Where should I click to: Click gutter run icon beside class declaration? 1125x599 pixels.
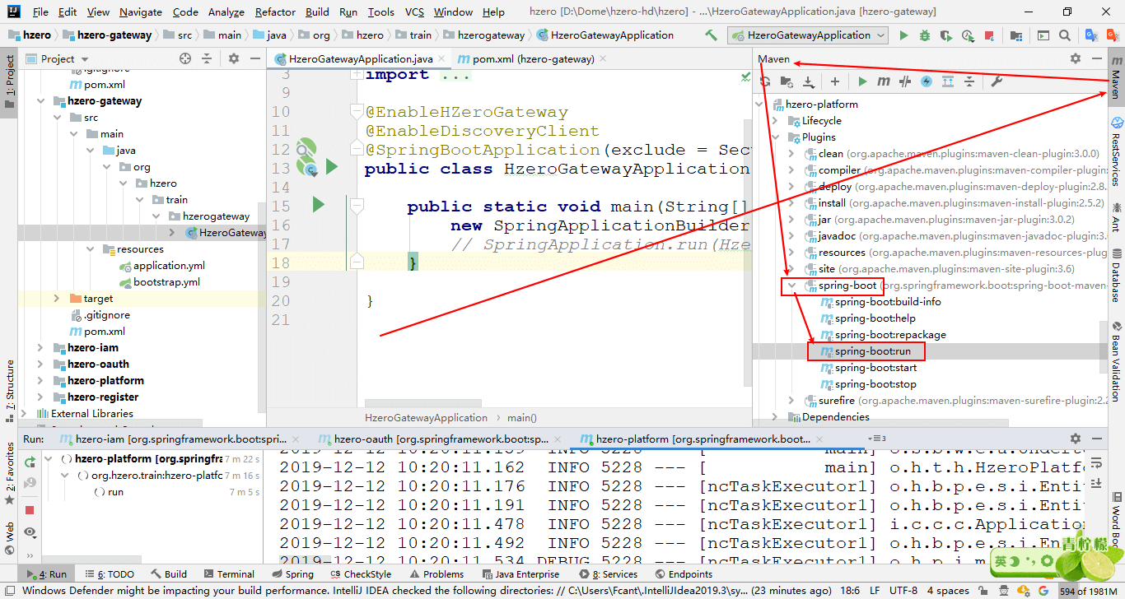coord(332,167)
